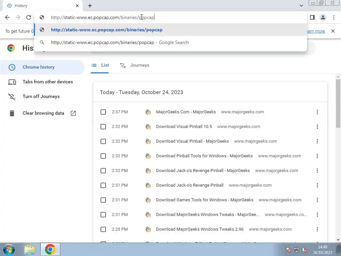Click the Chrome taskbar button

tap(50, 249)
